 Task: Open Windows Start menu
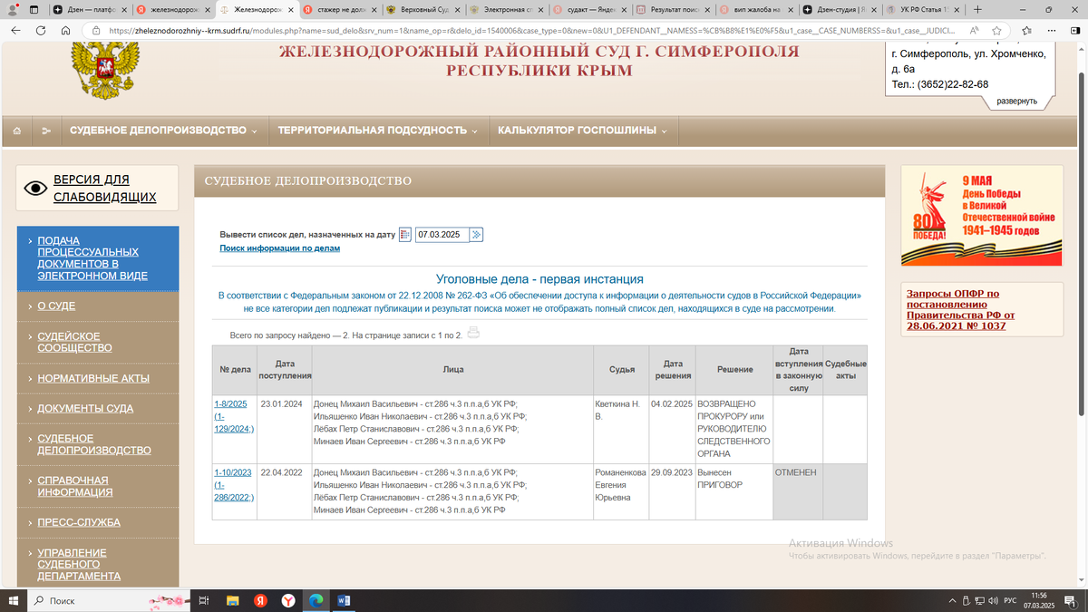coord(13,600)
